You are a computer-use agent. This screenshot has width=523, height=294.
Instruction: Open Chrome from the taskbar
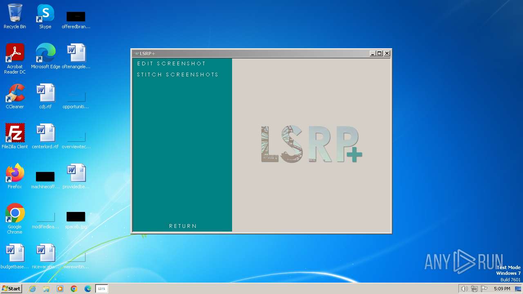click(74, 289)
